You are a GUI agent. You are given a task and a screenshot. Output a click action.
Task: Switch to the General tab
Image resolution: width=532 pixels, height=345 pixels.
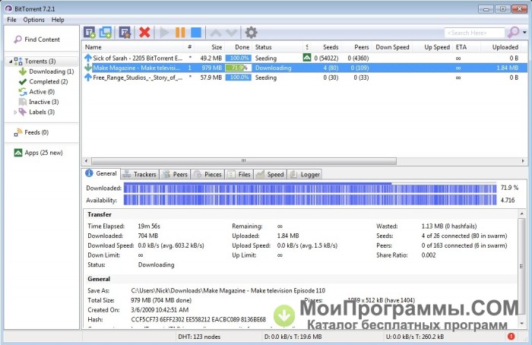click(x=101, y=173)
